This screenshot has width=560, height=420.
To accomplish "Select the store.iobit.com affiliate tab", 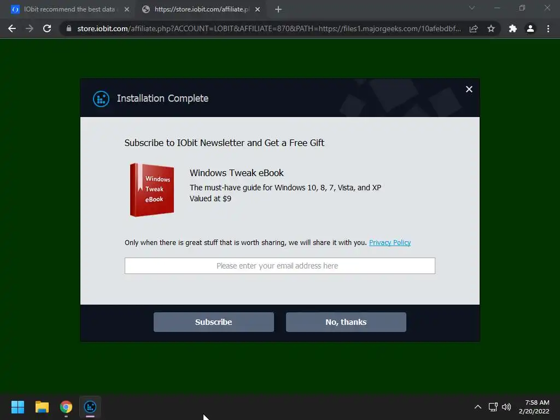I will pyautogui.click(x=201, y=9).
